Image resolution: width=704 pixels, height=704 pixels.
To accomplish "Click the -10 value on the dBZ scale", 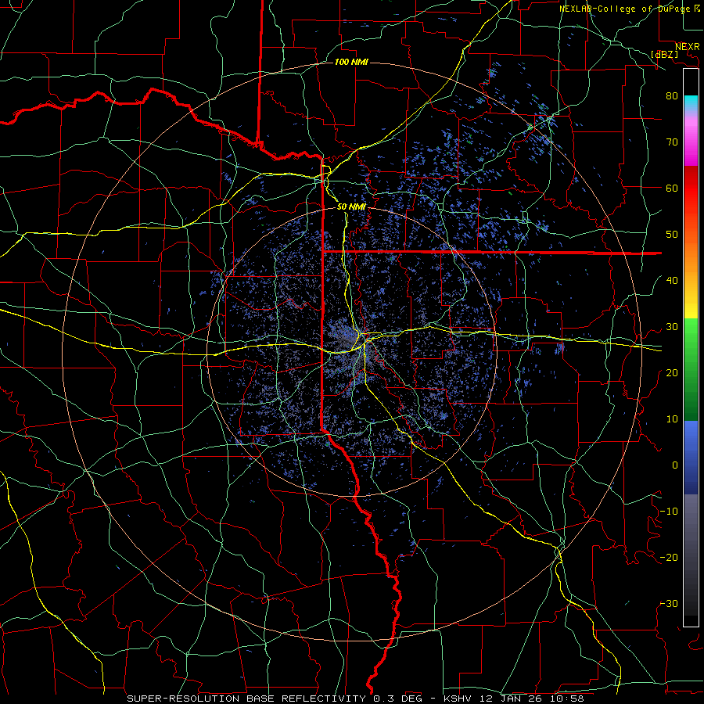I will 669,511.
